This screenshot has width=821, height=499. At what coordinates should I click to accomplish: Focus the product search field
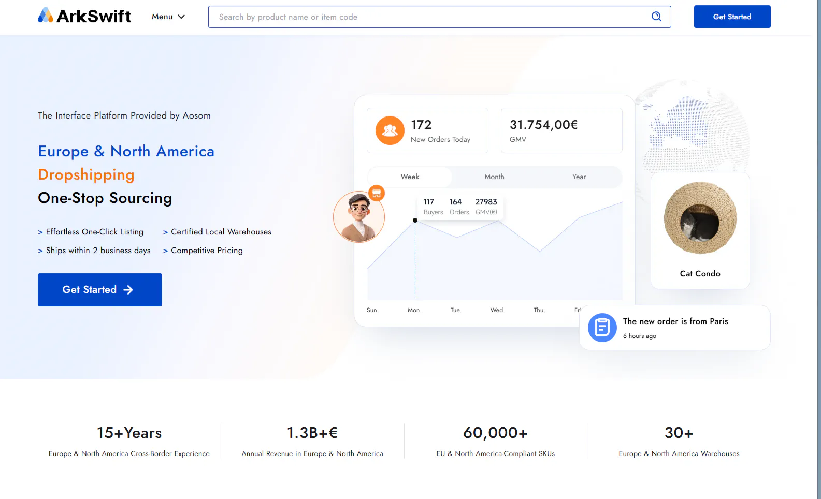click(x=440, y=17)
